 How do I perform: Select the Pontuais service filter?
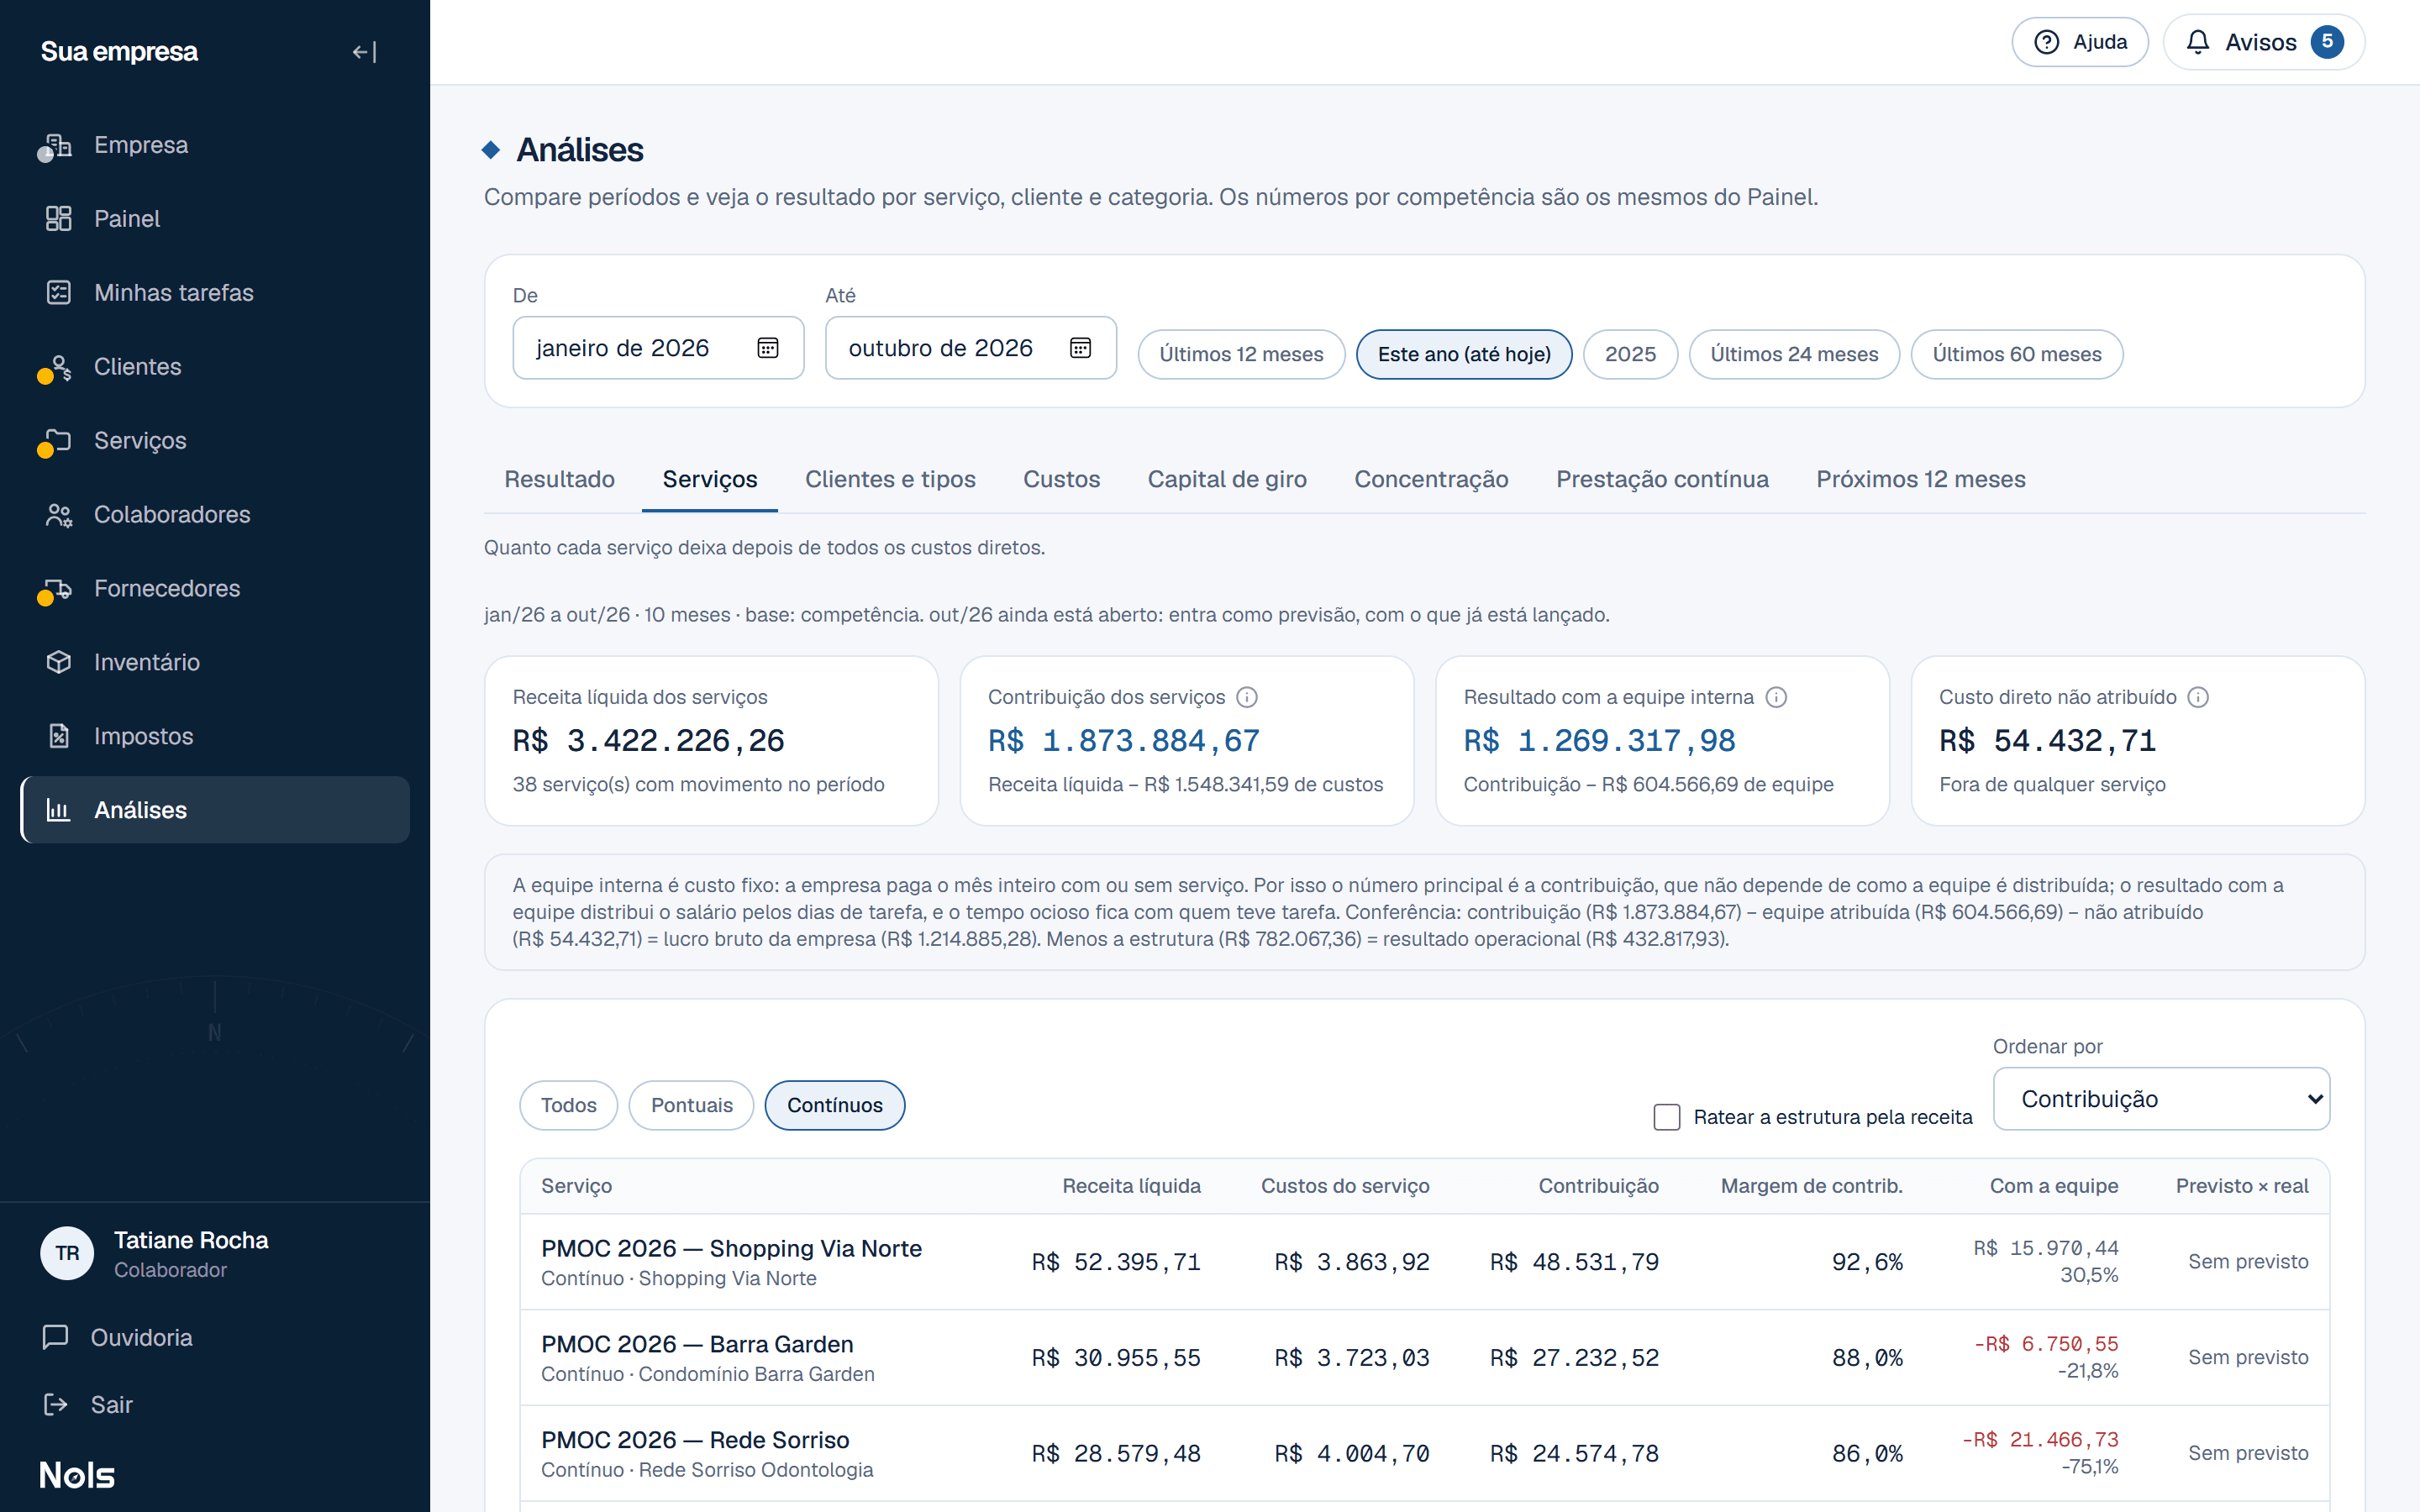[691, 1105]
